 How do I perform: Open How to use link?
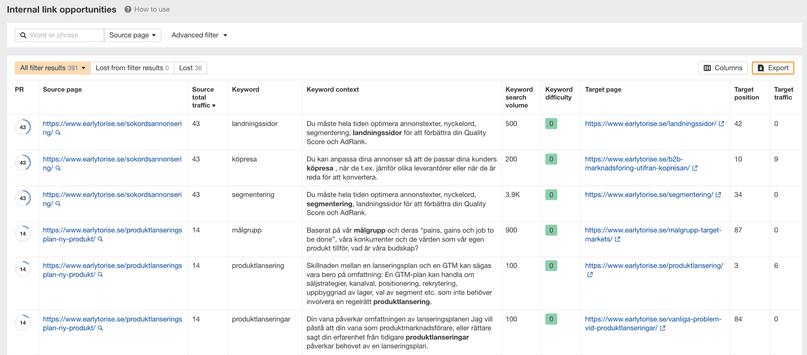(152, 9)
